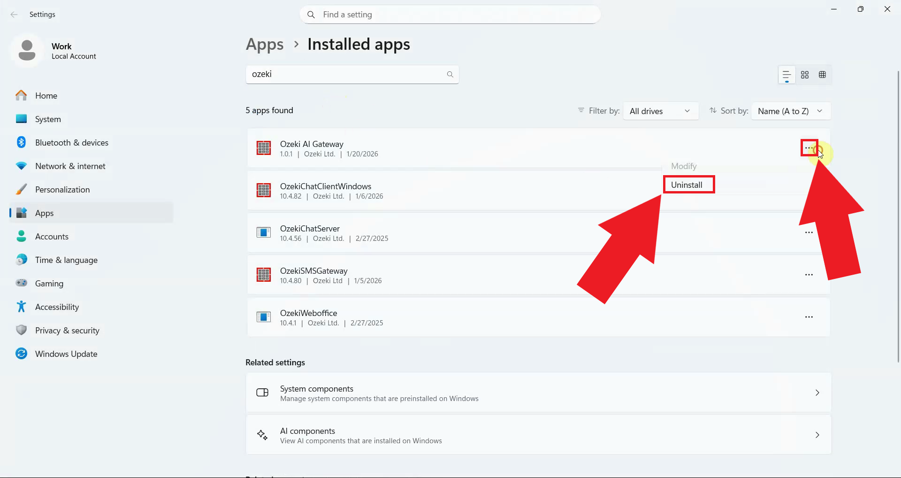The height and width of the screenshot is (478, 901).
Task: Select Modify in the context menu
Action: pyautogui.click(x=683, y=166)
